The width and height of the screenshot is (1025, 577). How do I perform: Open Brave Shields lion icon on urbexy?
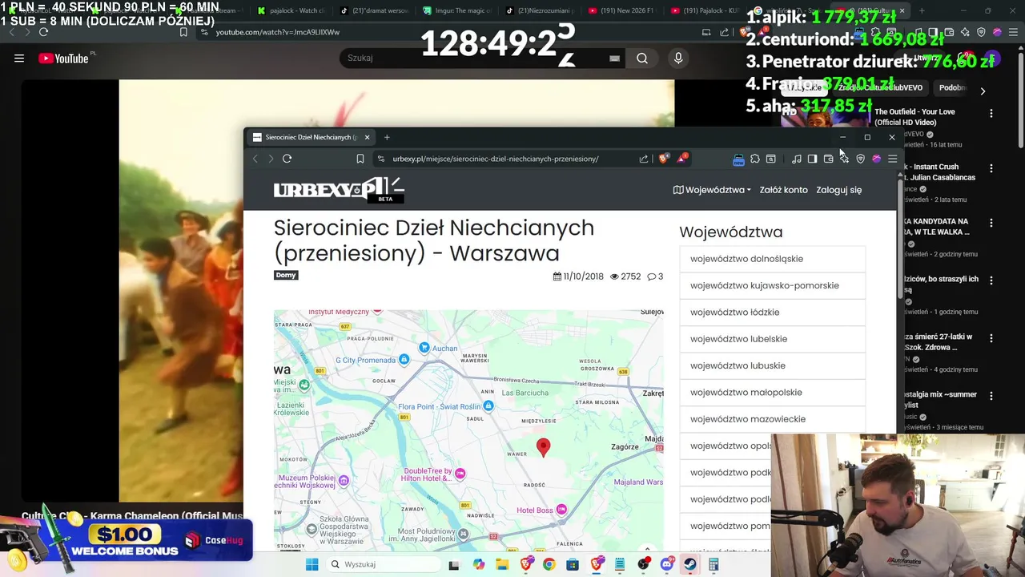663,159
